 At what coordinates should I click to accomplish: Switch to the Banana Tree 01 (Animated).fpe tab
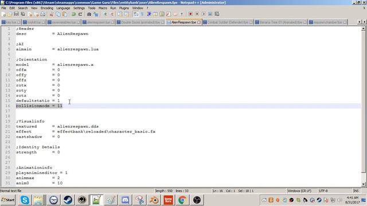280,22
